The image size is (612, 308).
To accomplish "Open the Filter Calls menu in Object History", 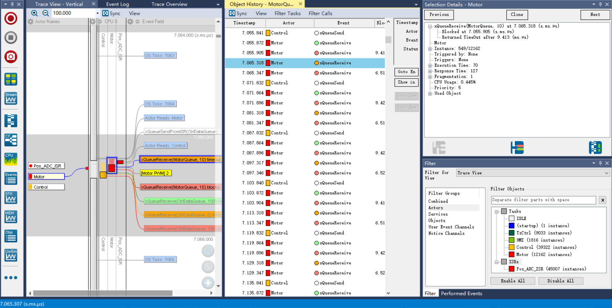I will (x=320, y=13).
